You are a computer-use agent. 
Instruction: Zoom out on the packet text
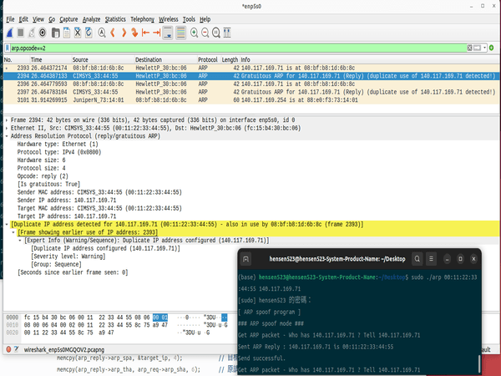click(x=205, y=33)
